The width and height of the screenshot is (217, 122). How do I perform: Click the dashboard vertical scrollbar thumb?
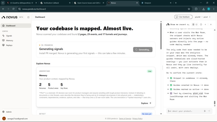click(161, 36)
